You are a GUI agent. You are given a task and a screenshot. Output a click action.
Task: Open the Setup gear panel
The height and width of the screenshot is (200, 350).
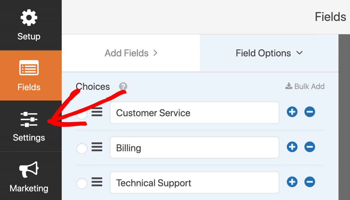(x=29, y=25)
